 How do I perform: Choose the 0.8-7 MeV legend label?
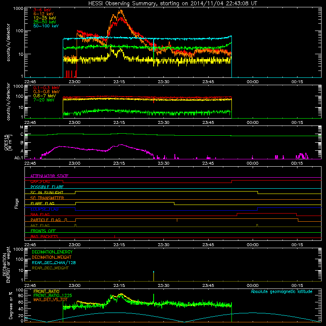pyautogui.click(x=45, y=96)
